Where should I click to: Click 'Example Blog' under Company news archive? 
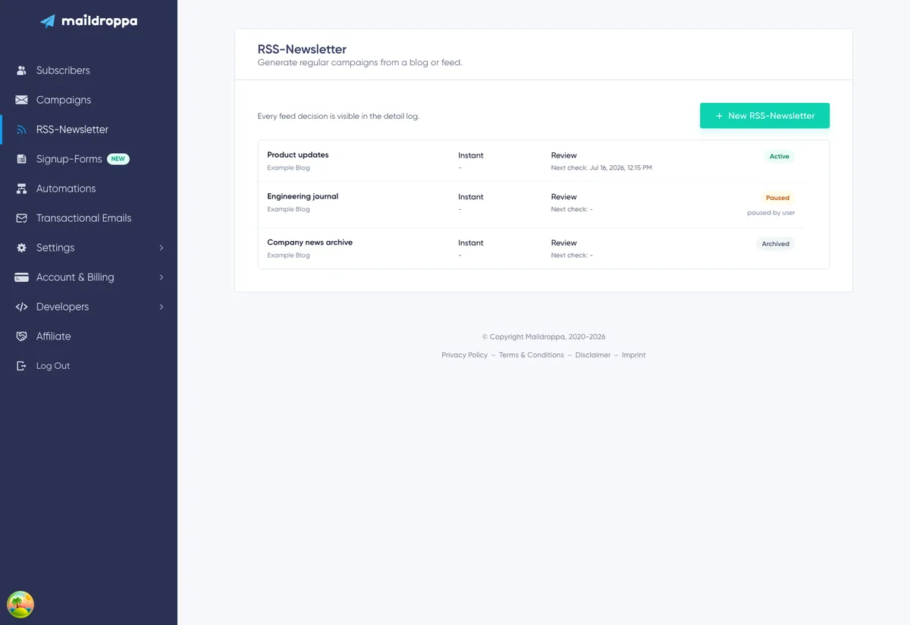click(288, 255)
